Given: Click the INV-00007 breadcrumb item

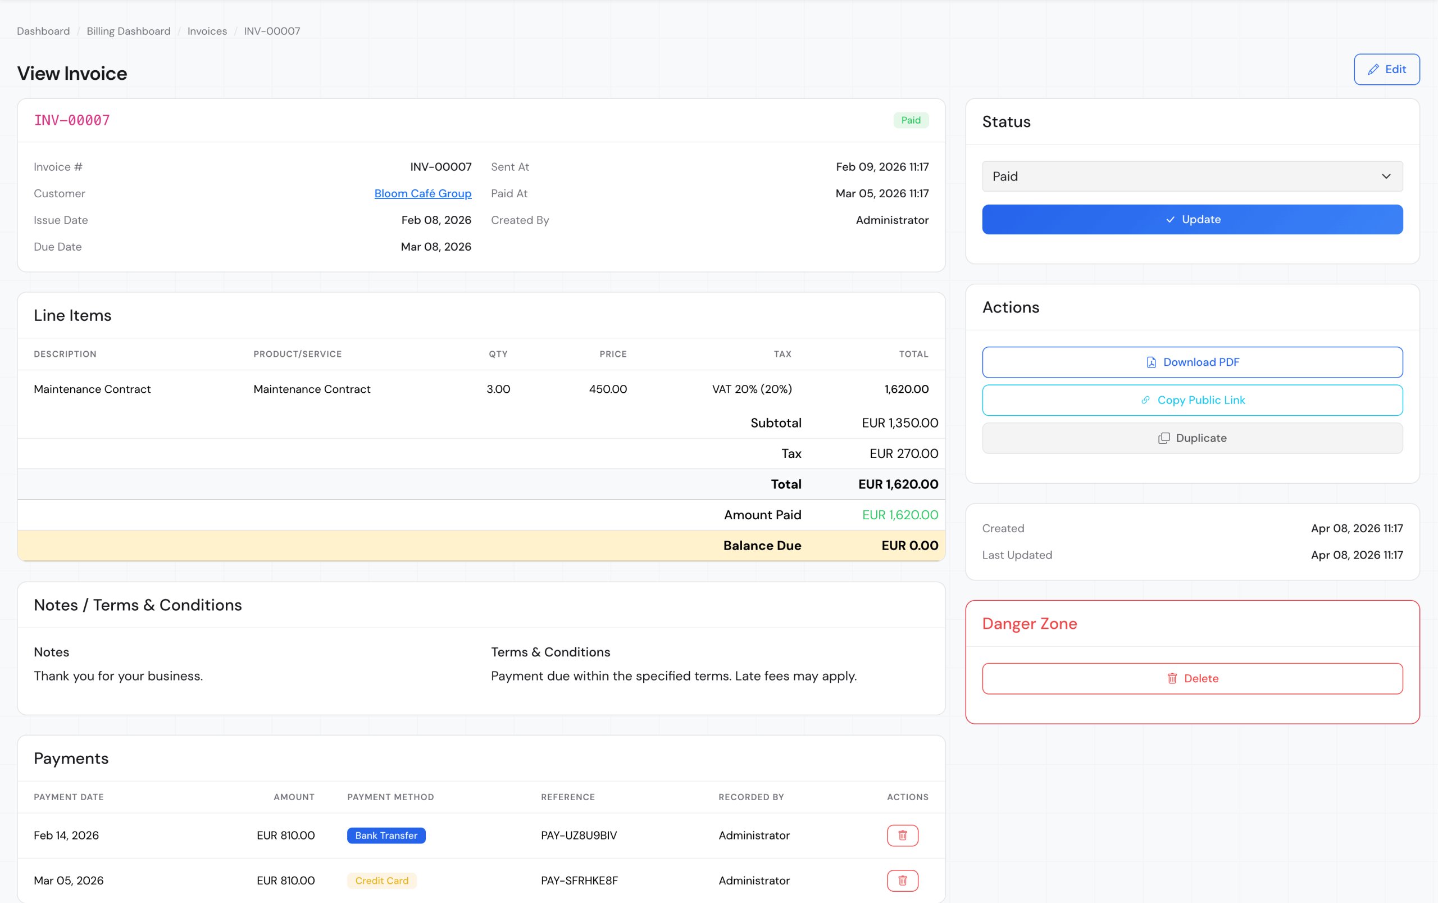Looking at the screenshot, I should 272,31.
